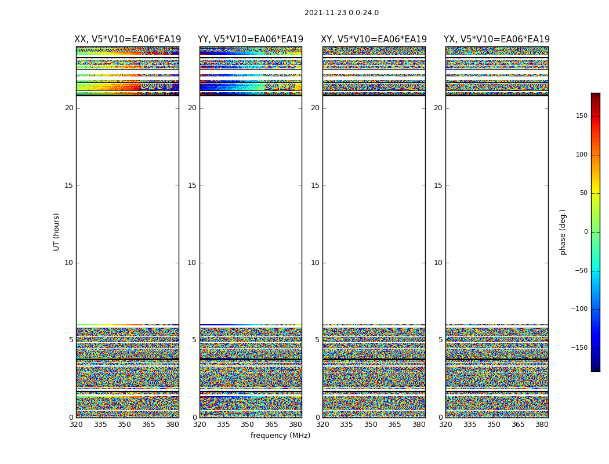609x464 pixels.
Task: Click the 380 MHz tick under YX panel
Action: coord(542,425)
